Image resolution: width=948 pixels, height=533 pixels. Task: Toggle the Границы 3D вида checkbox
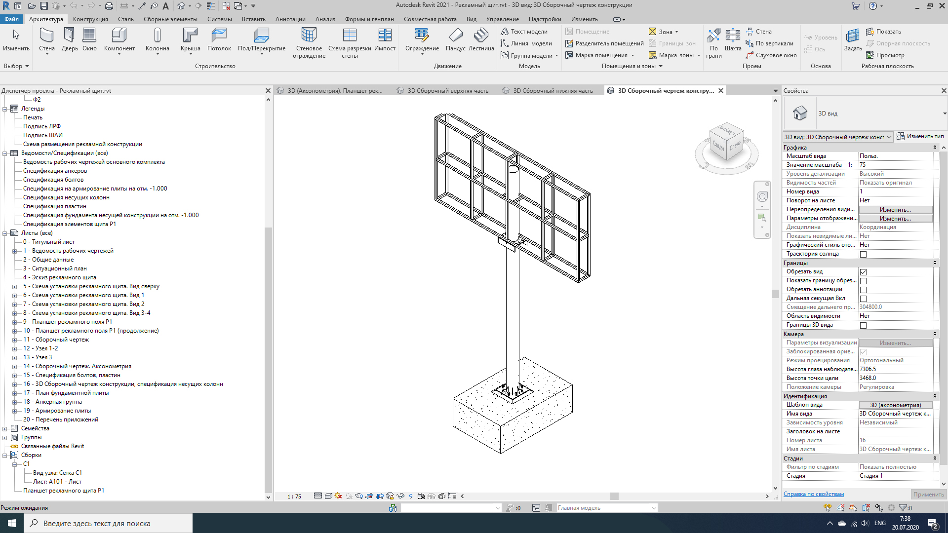pos(863,325)
